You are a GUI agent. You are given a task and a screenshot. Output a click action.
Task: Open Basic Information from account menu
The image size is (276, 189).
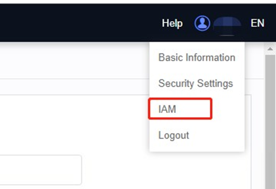(x=196, y=57)
